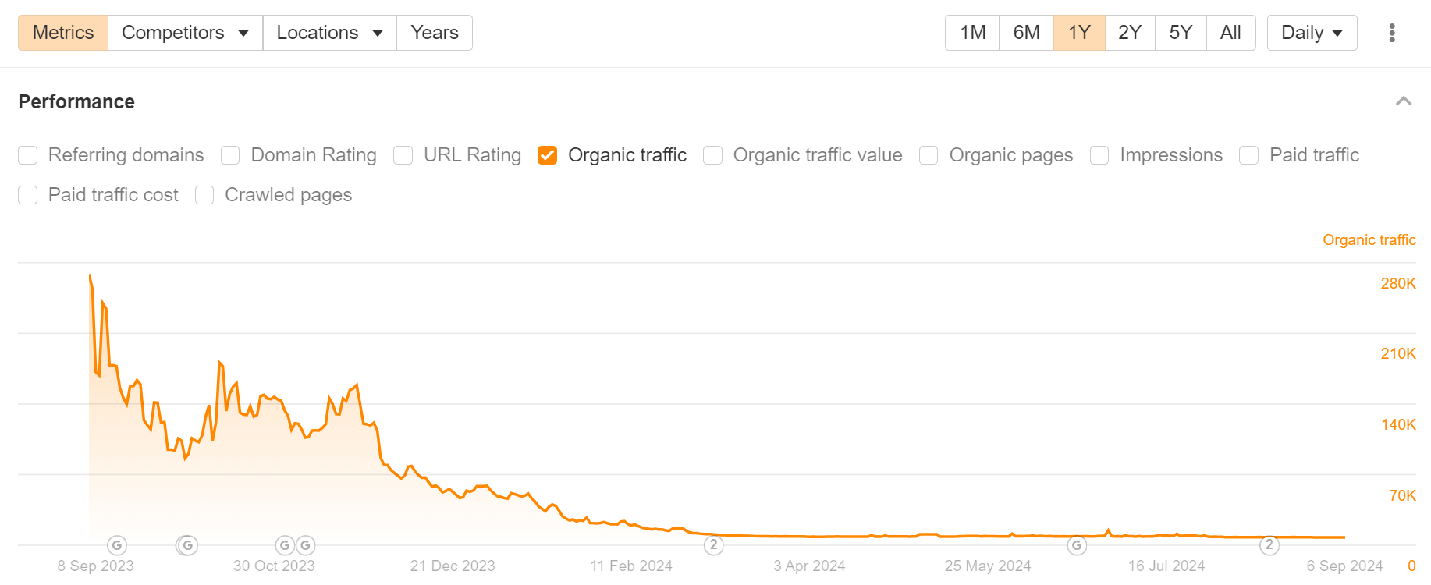Enable the Referring domains checkbox
This screenshot has width=1431, height=585.
click(27, 155)
